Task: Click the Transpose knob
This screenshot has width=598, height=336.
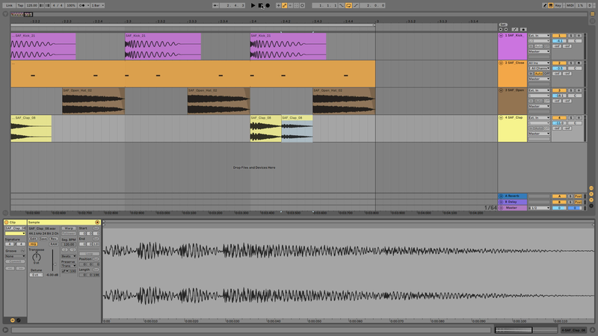Action: 36,256
